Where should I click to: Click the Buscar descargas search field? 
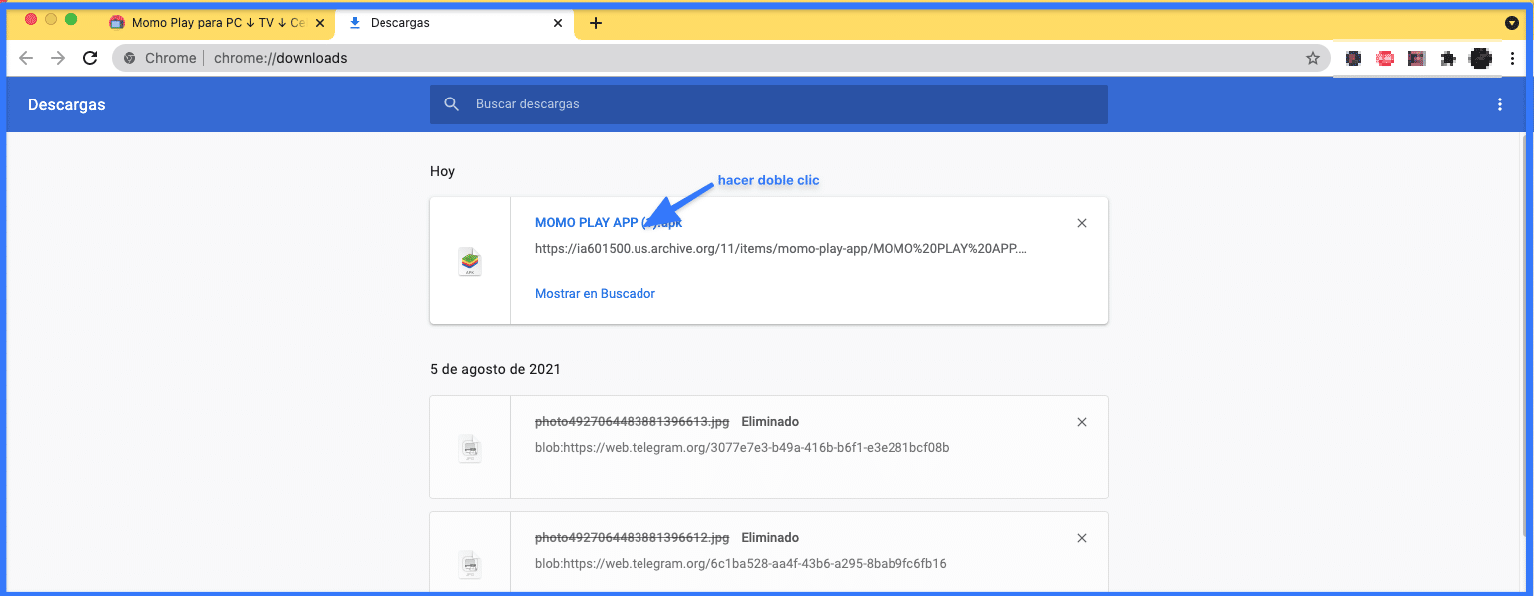pos(777,104)
